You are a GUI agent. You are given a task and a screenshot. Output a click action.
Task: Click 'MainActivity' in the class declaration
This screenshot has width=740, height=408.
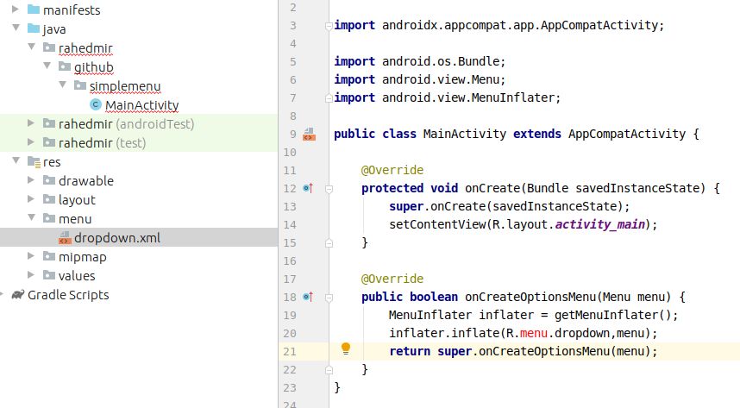[x=464, y=134]
